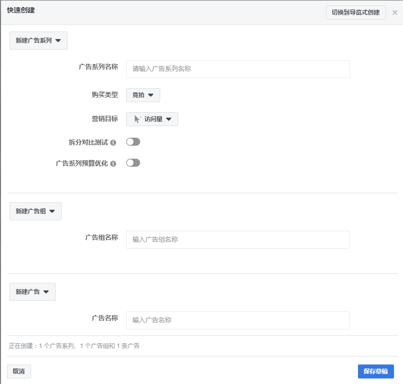This screenshot has width=403, height=384.
Task: Switch to 导览式创建 mode
Action: click(x=355, y=12)
